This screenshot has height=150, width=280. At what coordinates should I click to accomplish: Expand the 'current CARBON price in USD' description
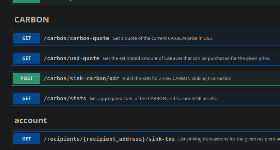pyautogui.click(x=163, y=38)
